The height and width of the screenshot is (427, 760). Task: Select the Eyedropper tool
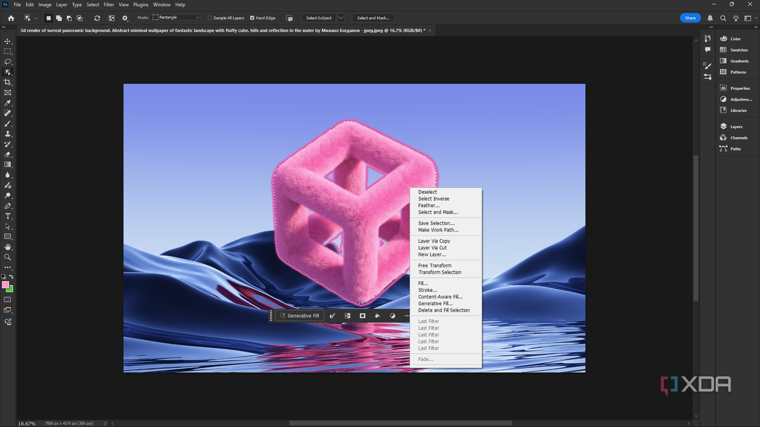(x=8, y=103)
